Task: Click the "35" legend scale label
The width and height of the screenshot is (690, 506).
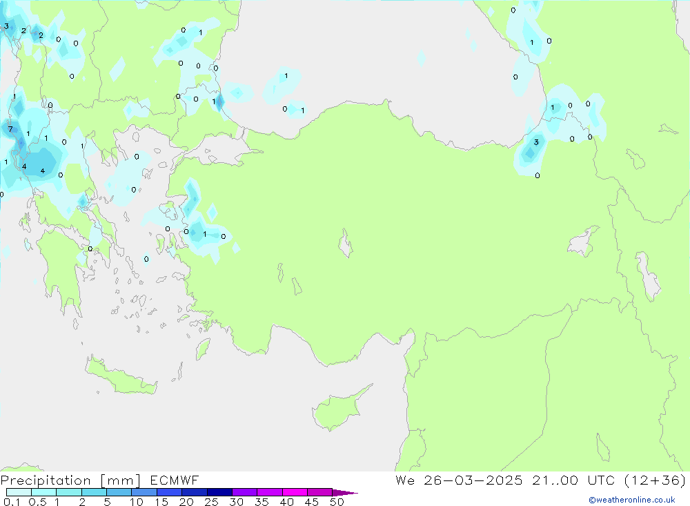Action: (x=262, y=502)
